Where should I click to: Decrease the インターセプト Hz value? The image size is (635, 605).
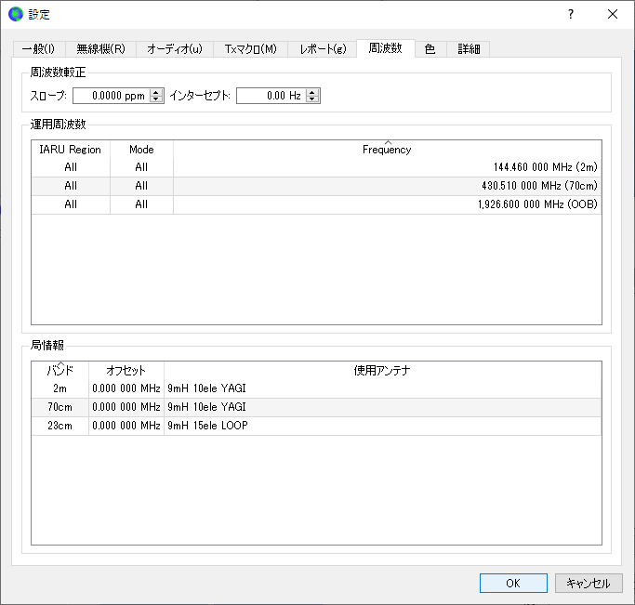[x=311, y=99]
